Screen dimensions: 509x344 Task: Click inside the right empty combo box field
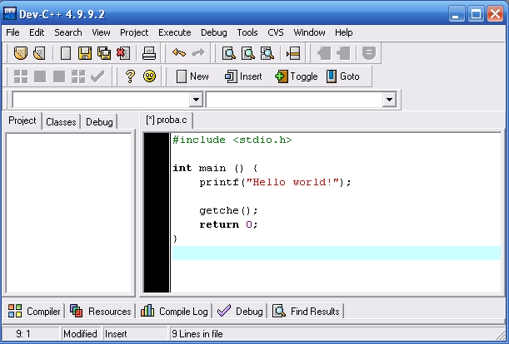coord(294,100)
